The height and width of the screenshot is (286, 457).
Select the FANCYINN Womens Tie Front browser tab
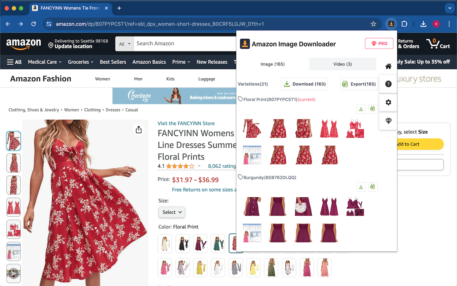point(70,8)
